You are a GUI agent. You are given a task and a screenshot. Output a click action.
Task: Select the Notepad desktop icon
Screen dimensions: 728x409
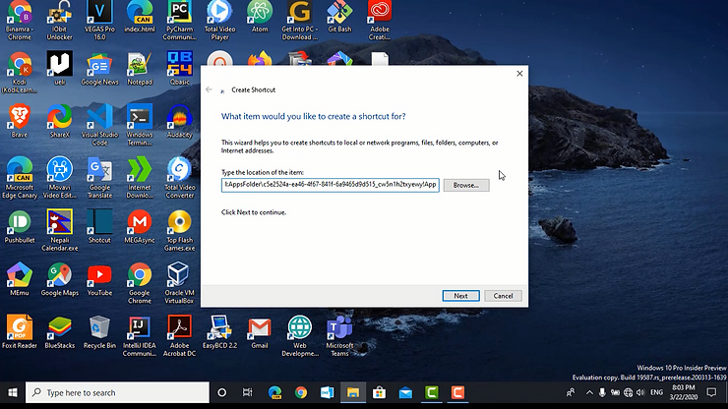[140, 68]
